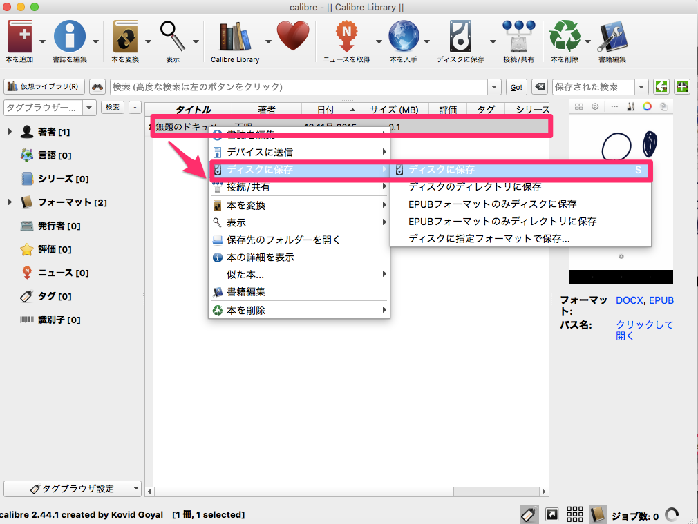Select 本の詳細を表示 menu item
Screen dimensions: 698x524
click(x=299, y=258)
